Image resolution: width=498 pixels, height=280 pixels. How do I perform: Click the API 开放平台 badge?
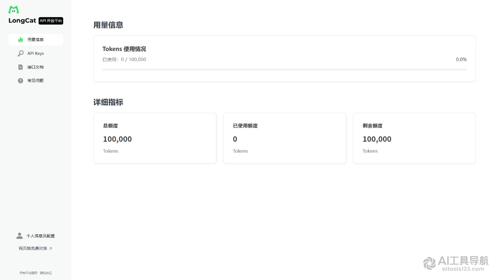[51, 21]
